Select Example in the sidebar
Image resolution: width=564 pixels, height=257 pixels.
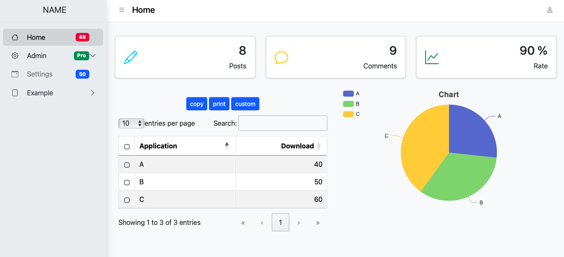(x=53, y=93)
